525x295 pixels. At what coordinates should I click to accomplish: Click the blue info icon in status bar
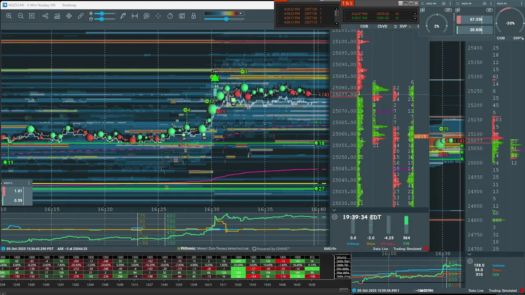point(3,249)
